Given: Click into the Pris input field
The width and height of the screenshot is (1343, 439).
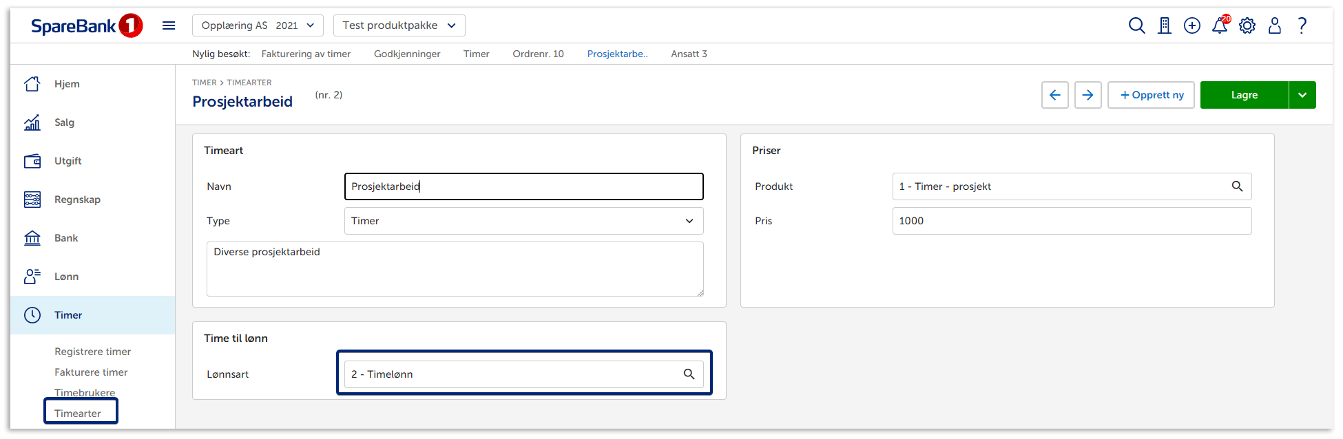Looking at the screenshot, I should [1071, 221].
